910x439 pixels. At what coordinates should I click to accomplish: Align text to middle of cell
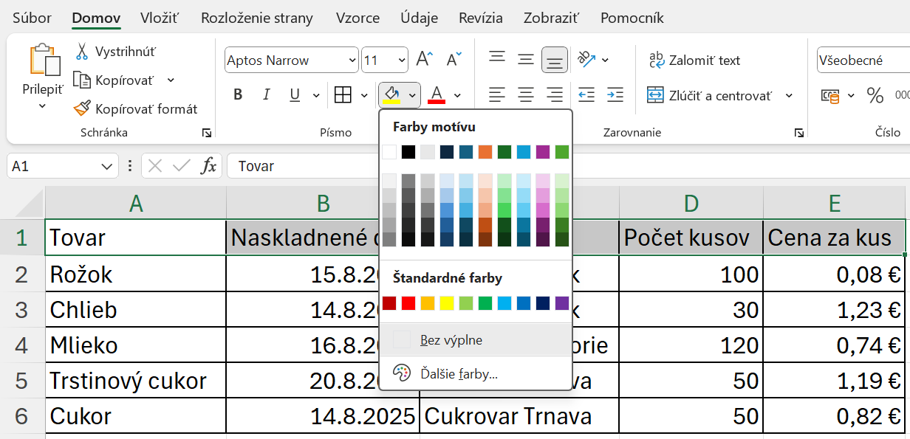[526, 60]
